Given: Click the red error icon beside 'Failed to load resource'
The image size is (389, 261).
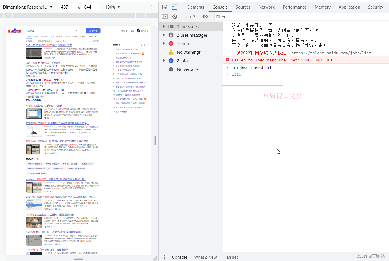Looking at the screenshot, I should point(227,60).
